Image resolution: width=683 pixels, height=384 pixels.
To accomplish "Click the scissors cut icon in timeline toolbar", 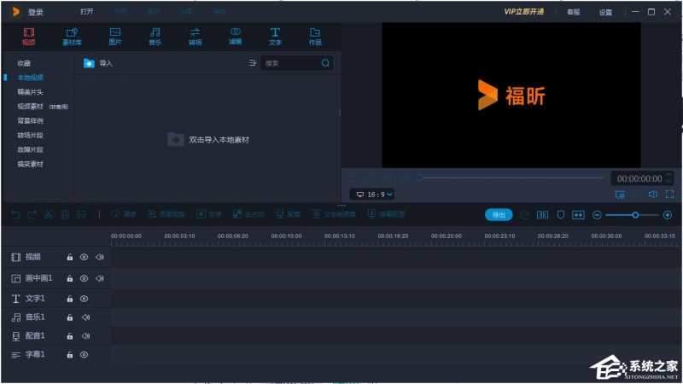I will click(49, 214).
